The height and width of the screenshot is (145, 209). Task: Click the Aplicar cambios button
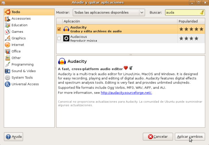[x=190, y=137]
